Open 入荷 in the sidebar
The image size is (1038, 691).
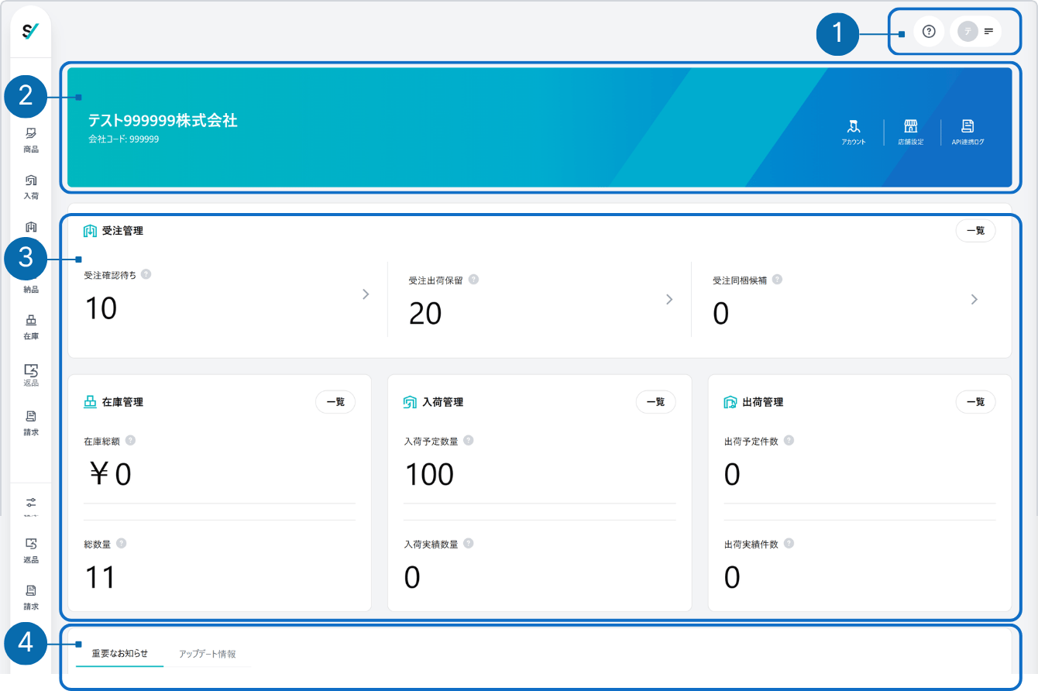click(31, 187)
